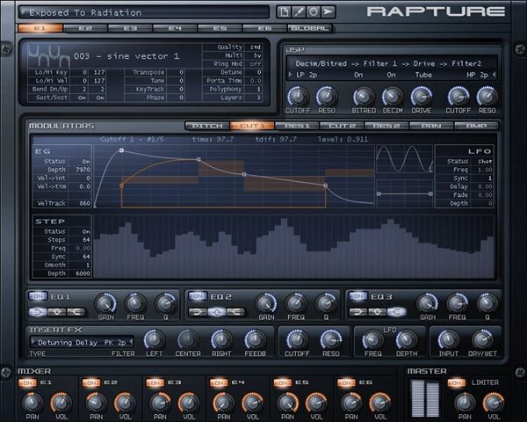Toggle mixer E1 ON button
This screenshot has height=422, width=527.
28,383
